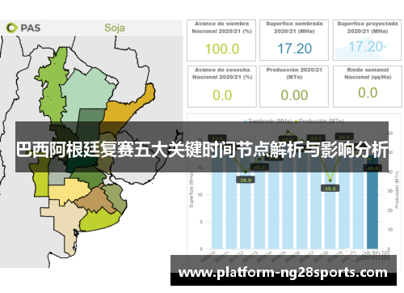Select the lime green southeast coastal region
Image resolution: width=404 pixels, height=293 pixels.
(99, 220)
